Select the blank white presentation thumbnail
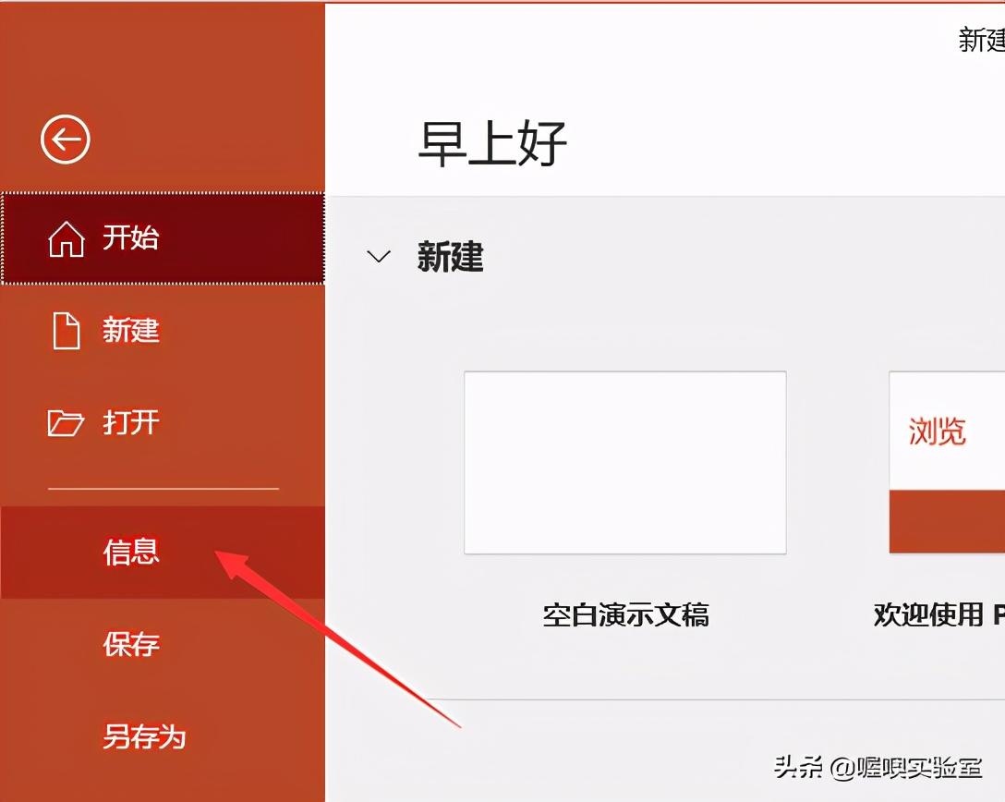1005x802 pixels. pos(625,462)
